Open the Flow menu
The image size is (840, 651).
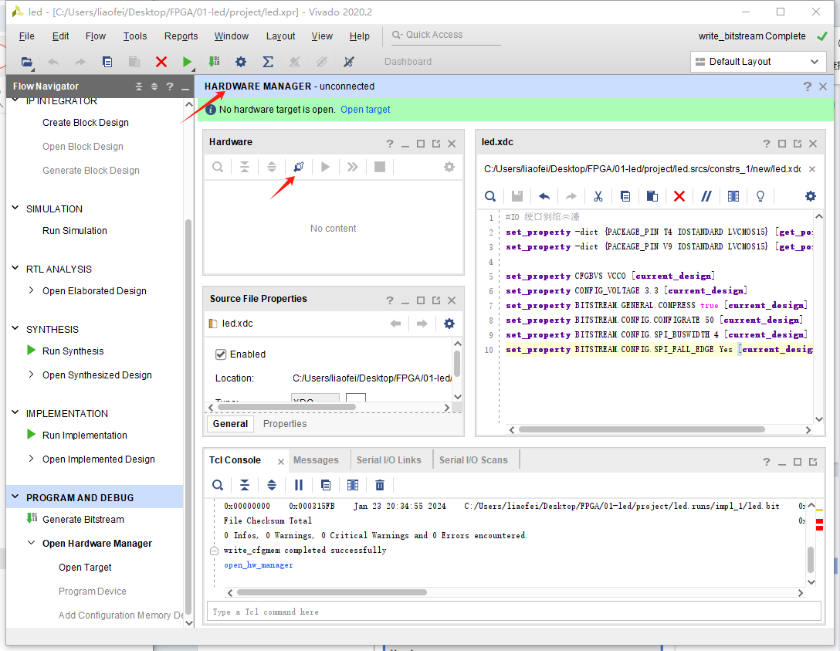coord(96,36)
